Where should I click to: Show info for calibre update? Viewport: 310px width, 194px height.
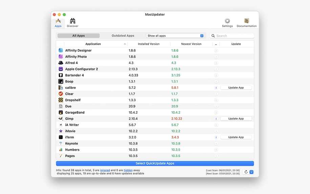click(216, 88)
